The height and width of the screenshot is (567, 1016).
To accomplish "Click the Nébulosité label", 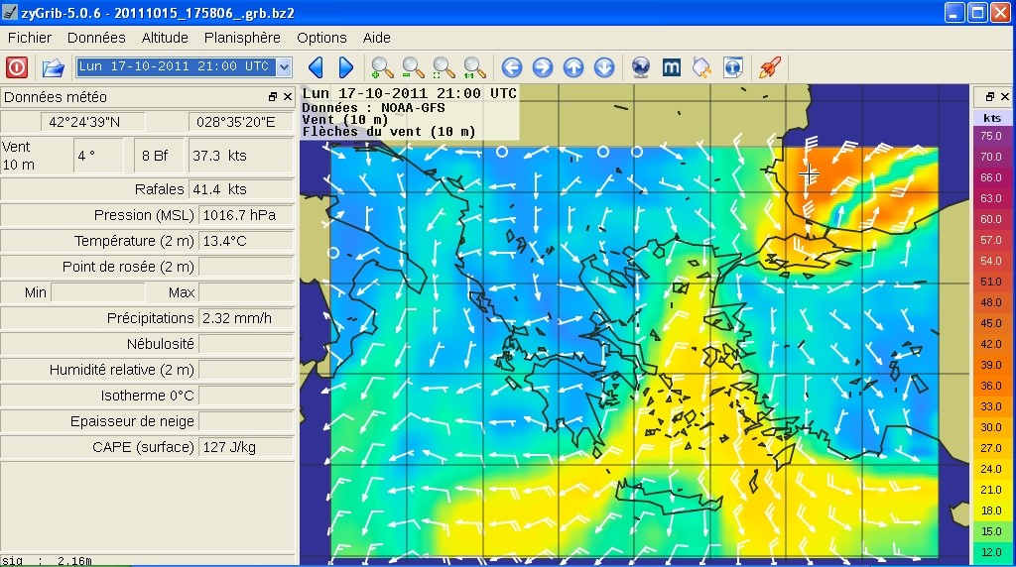I will click(160, 344).
